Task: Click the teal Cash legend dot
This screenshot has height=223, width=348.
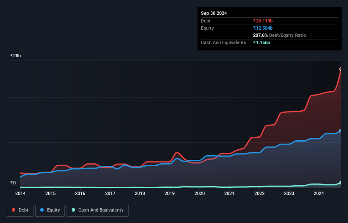Action: pos(73,210)
